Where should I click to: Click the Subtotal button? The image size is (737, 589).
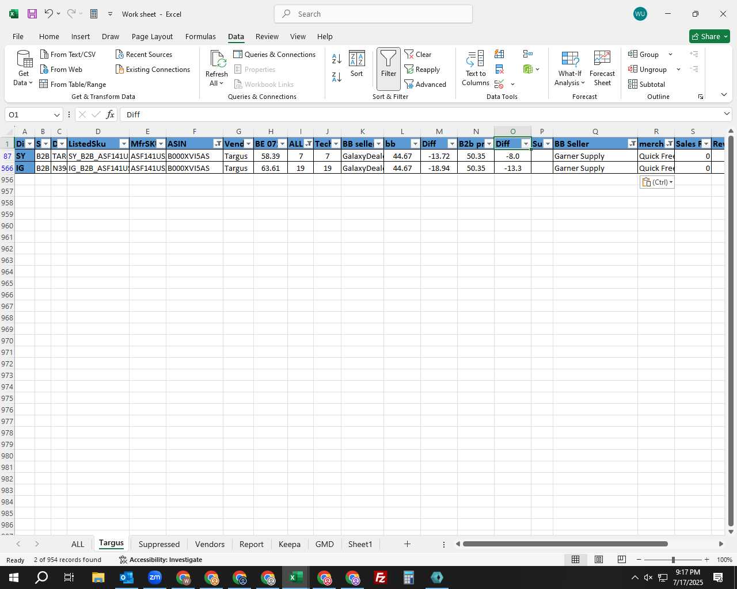pos(647,84)
